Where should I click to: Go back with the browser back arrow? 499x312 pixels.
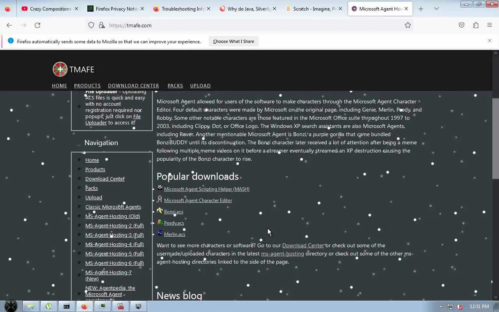[9, 25]
